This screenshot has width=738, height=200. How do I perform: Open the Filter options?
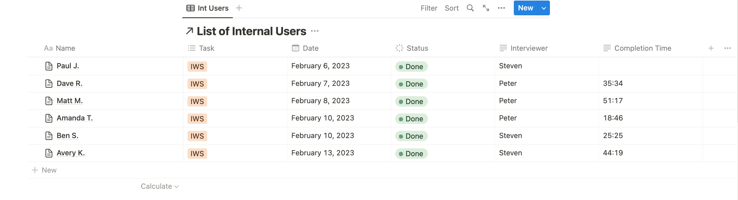tap(429, 8)
